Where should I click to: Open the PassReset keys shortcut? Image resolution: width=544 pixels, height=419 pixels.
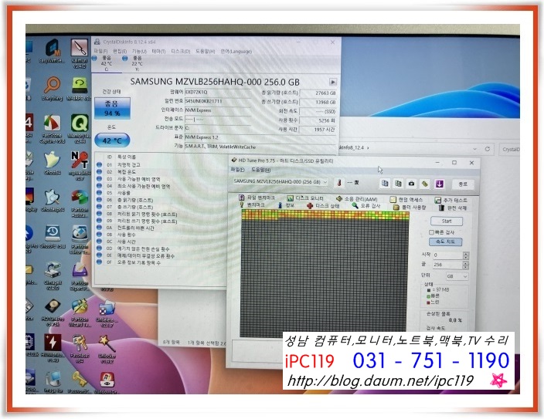click(x=80, y=347)
